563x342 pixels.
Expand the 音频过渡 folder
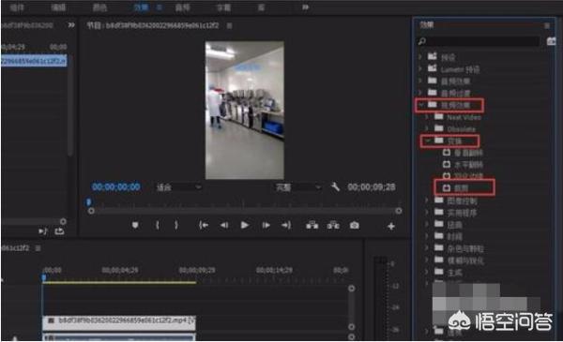click(x=420, y=93)
